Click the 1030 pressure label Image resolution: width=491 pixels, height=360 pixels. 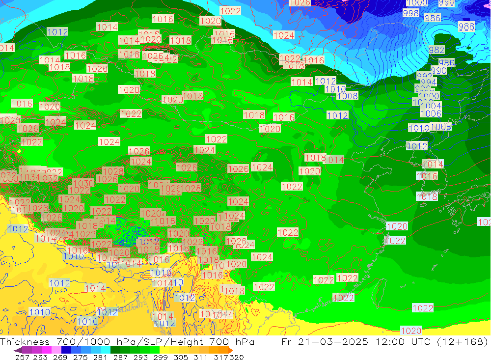83,183
